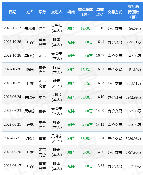Viewport: 143px width, 175px height.
Task: Click the 变动人 column header
Action: click(x=57, y=12)
